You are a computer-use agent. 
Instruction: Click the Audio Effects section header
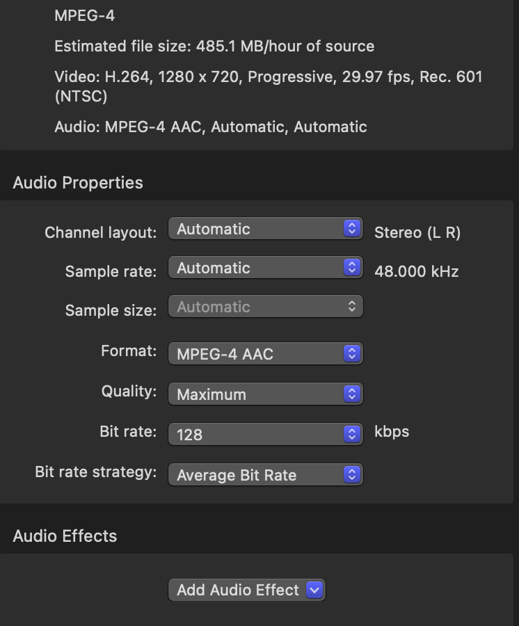(x=65, y=536)
